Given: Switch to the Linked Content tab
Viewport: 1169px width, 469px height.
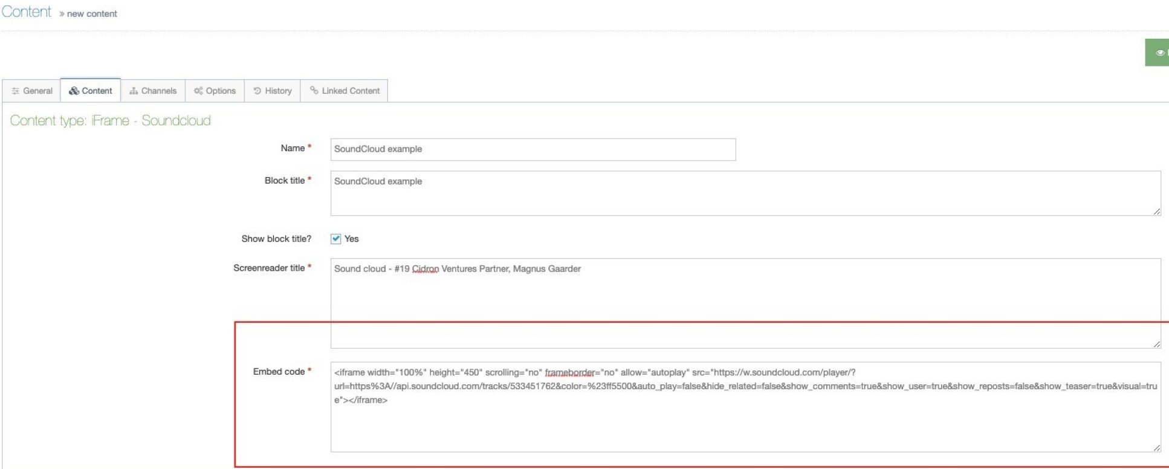Looking at the screenshot, I should point(345,91).
